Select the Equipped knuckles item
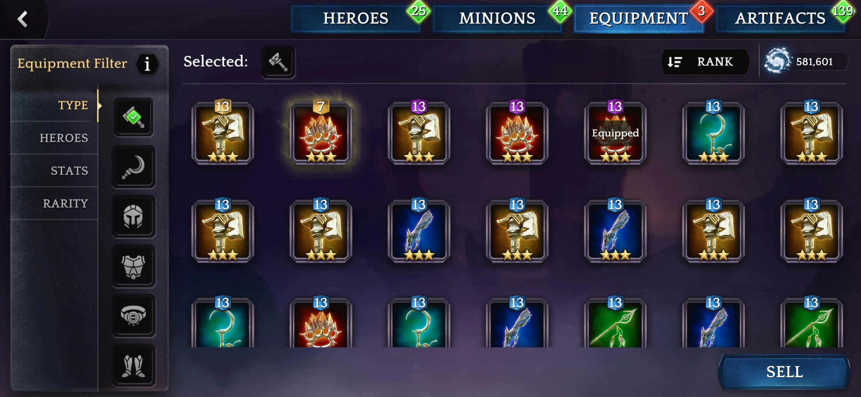This screenshot has height=397, width=861. pyautogui.click(x=615, y=133)
